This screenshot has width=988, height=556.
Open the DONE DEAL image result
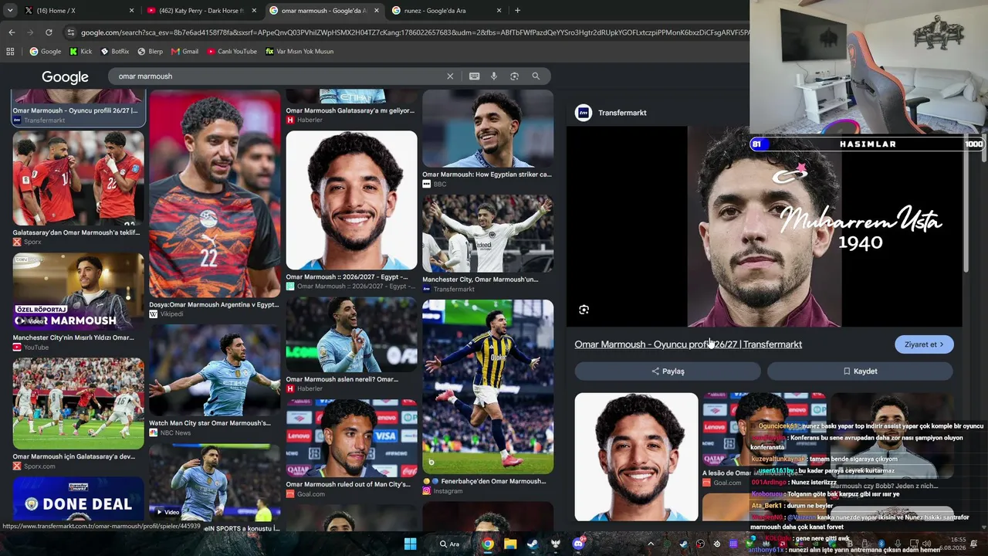coord(78,499)
